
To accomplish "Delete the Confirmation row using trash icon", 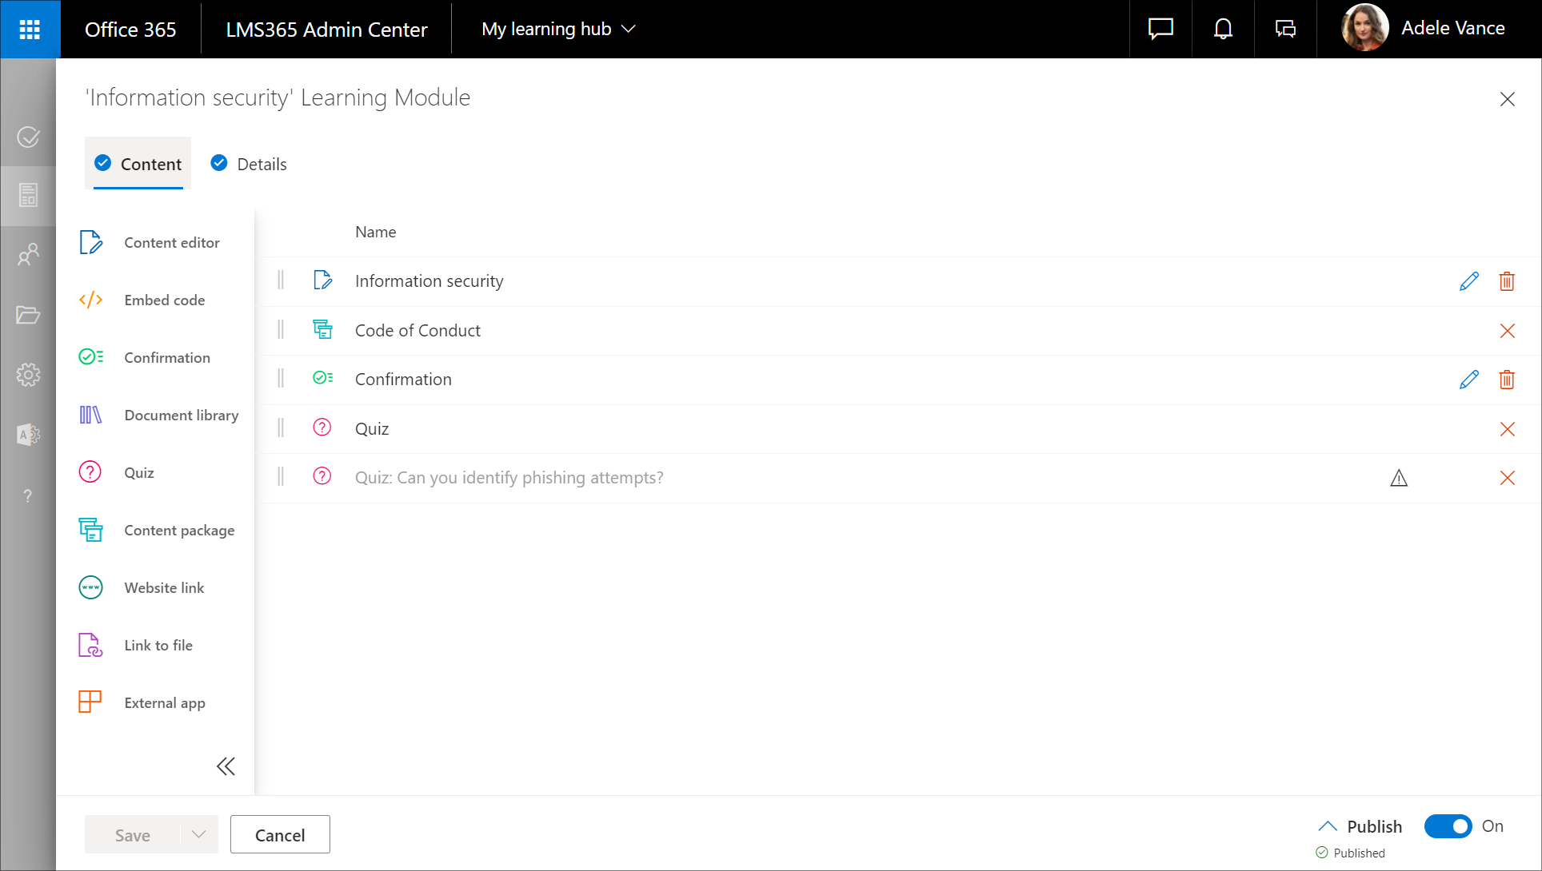I will pos(1507,380).
